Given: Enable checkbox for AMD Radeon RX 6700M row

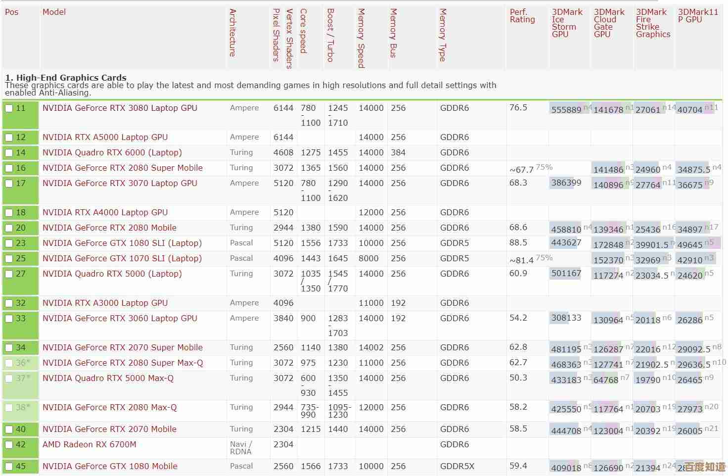Looking at the screenshot, I should [x=9, y=445].
